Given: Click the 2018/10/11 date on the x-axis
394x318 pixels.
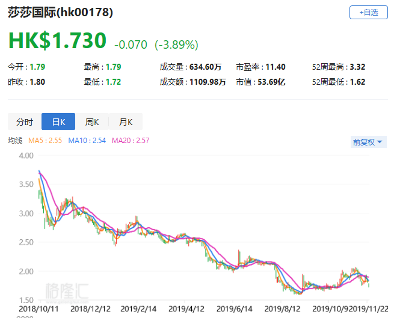Looking at the screenshot, I should (38, 307).
